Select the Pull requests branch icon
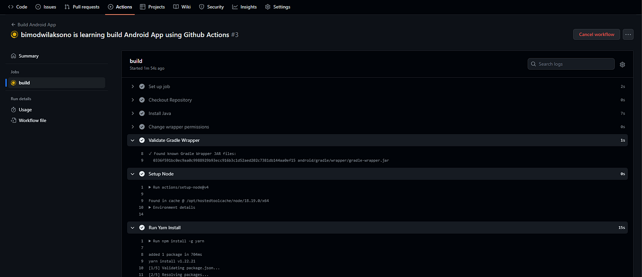Screen dimensions: 642x277 [x=67, y=7]
